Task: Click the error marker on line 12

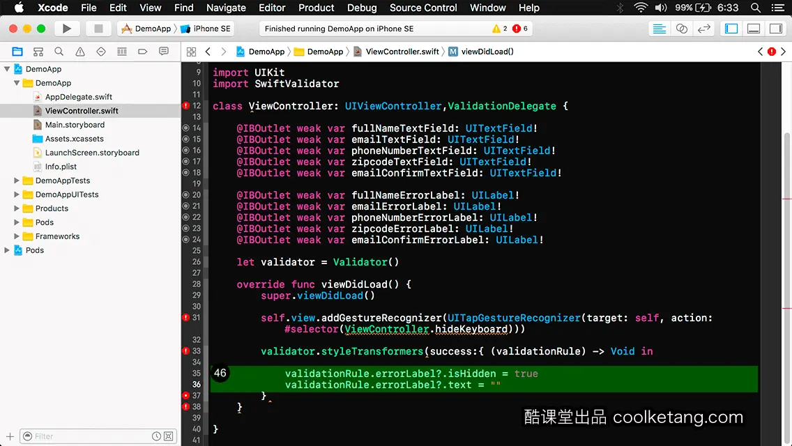Action: coord(185,106)
